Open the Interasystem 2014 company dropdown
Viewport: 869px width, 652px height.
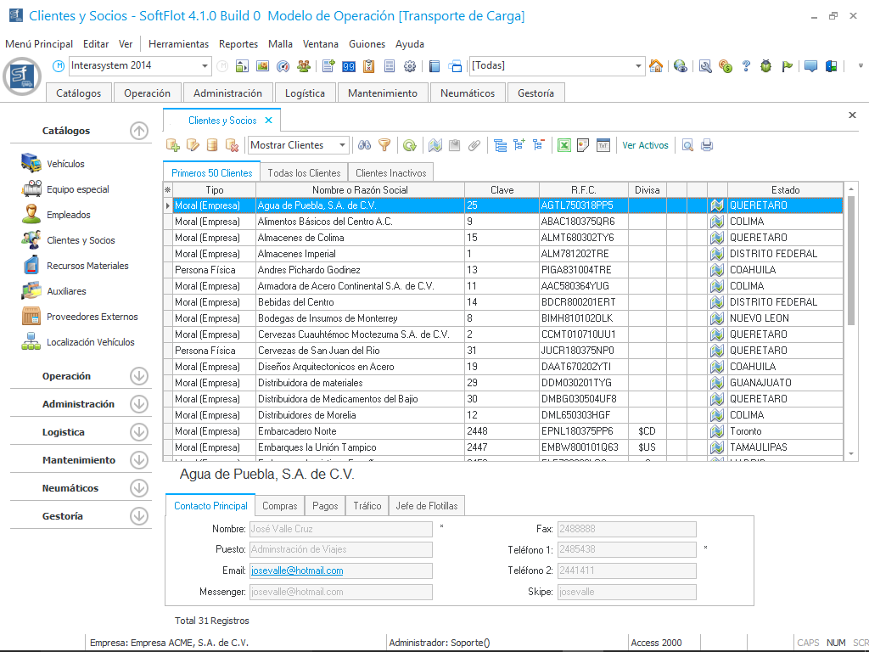click(x=205, y=66)
